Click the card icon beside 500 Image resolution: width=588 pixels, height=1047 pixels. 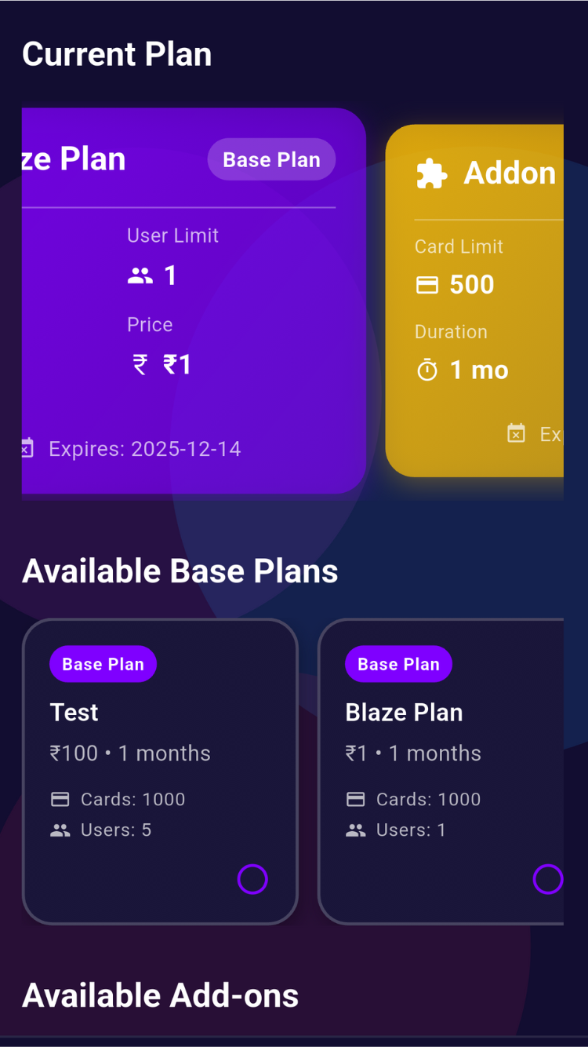click(427, 285)
